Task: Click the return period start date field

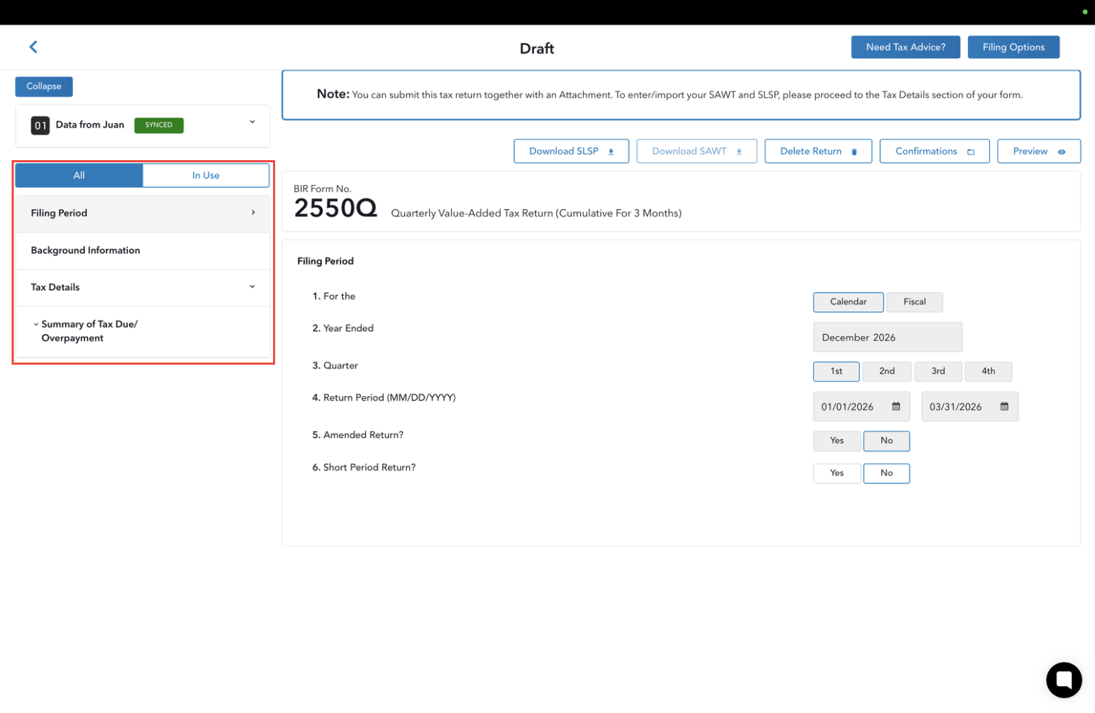Action: 861,407
